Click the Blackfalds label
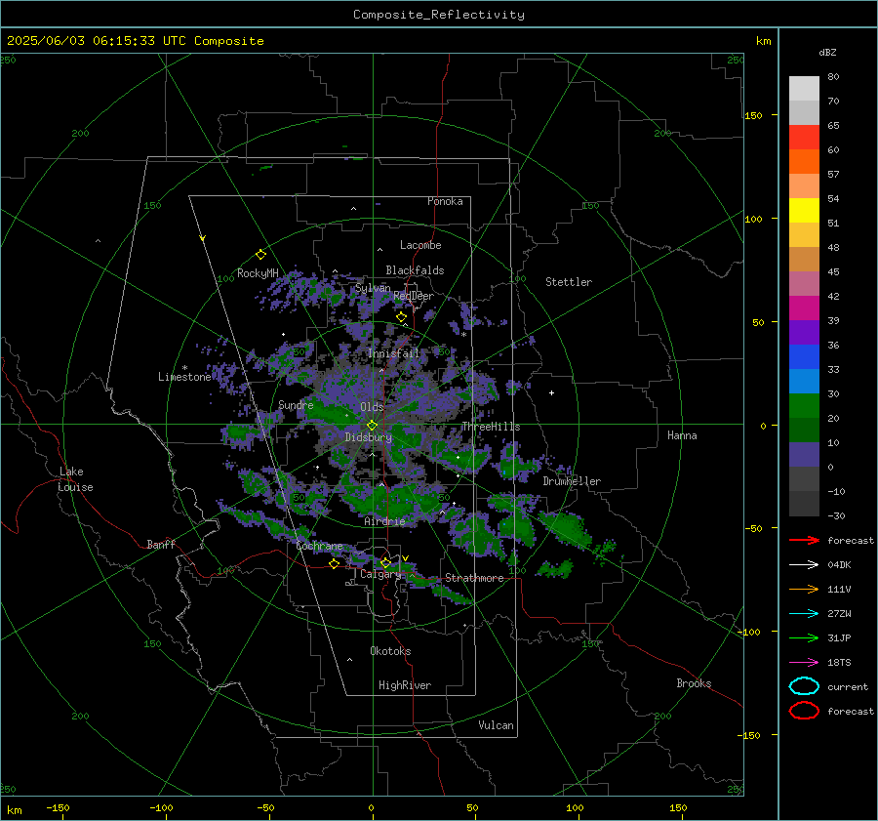The width and height of the screenshot is (878, 821). point(415,270)
